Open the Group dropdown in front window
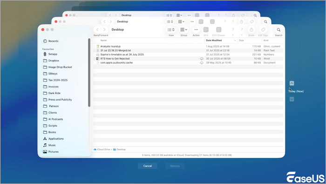 pyautogui.click(x=184, y=30)
